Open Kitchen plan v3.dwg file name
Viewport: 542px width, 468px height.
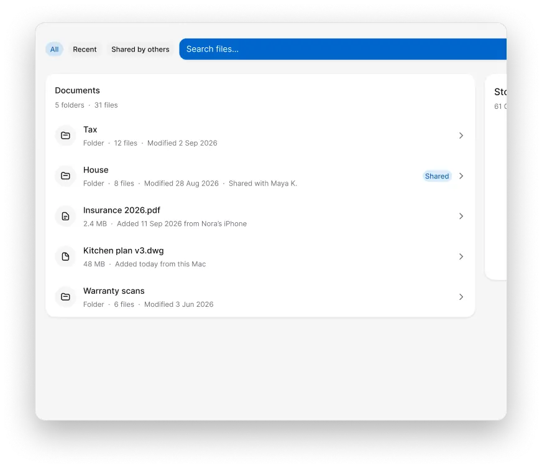pos(124,251)
